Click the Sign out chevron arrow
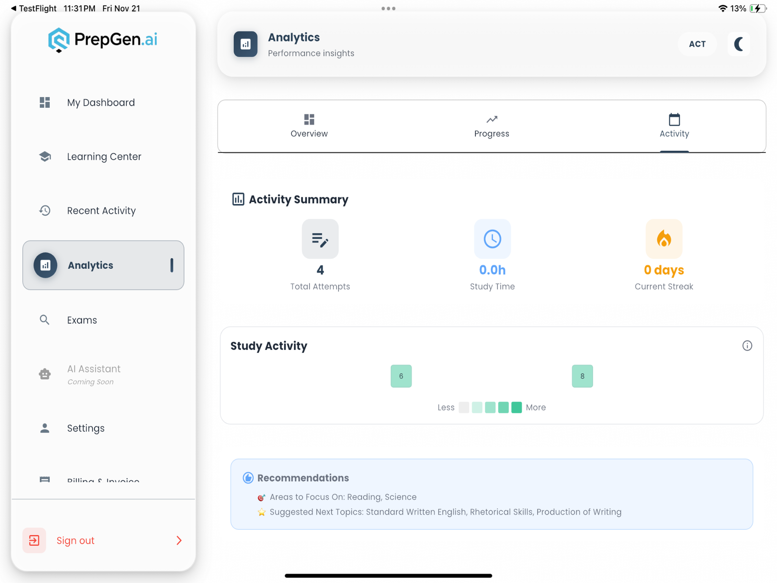The image size is (777, 583). [179, 540]
